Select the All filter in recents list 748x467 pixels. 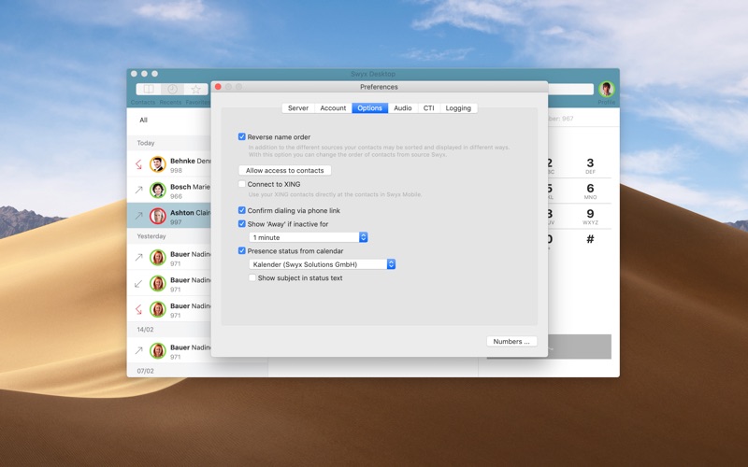click(144, 120)
